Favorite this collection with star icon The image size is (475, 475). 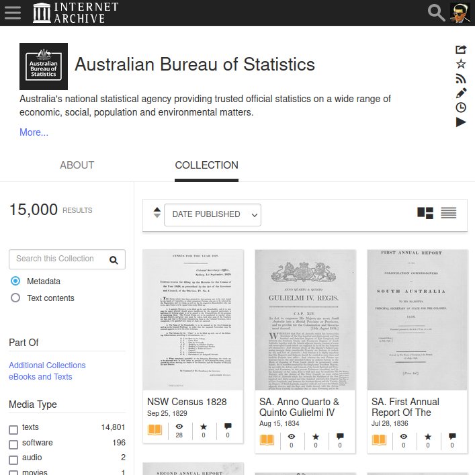click(x=461, y=64)
